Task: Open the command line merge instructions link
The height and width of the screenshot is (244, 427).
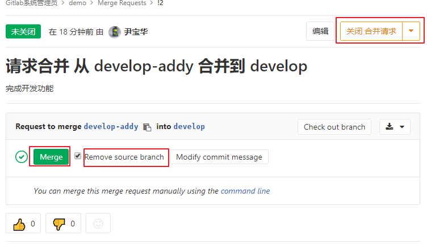Action: [245, 191]
